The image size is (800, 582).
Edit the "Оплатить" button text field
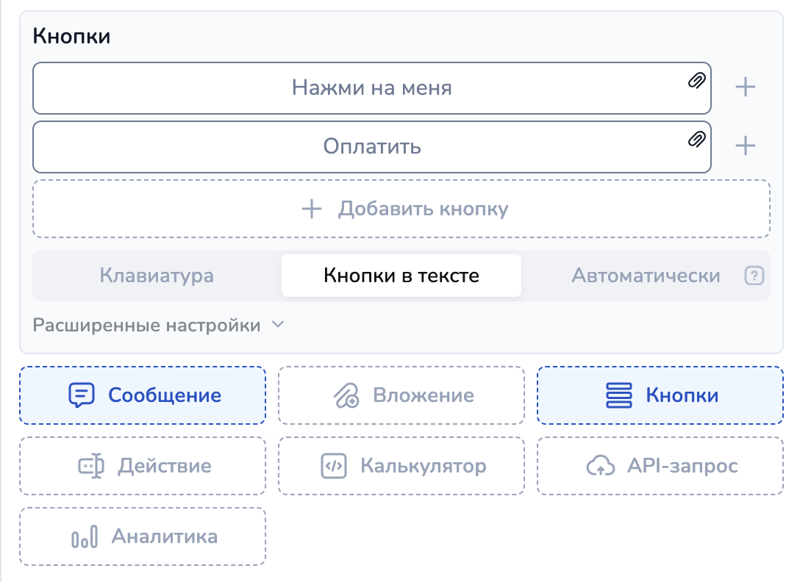[x=372, y=146]
